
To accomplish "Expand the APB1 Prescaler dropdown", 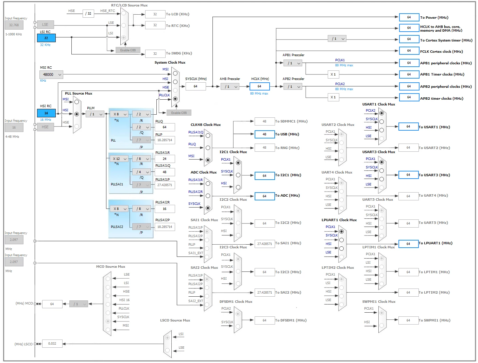I will click(x=293, y=63).
